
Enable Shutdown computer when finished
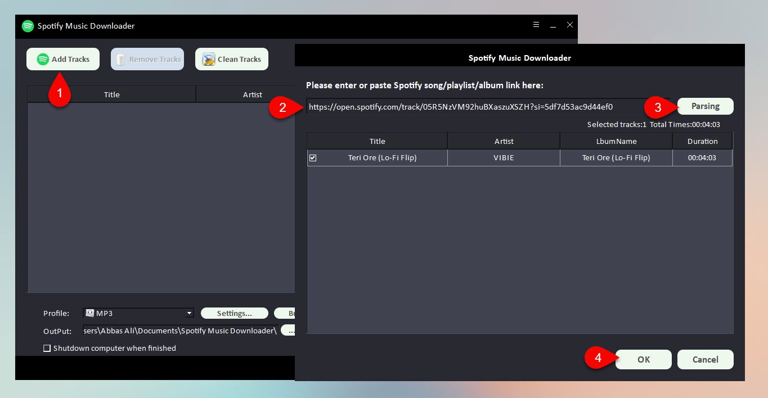click(x=47, y=348)
